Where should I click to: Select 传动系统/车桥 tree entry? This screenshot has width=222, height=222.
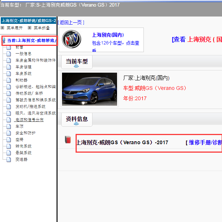[x=29, y=93]
